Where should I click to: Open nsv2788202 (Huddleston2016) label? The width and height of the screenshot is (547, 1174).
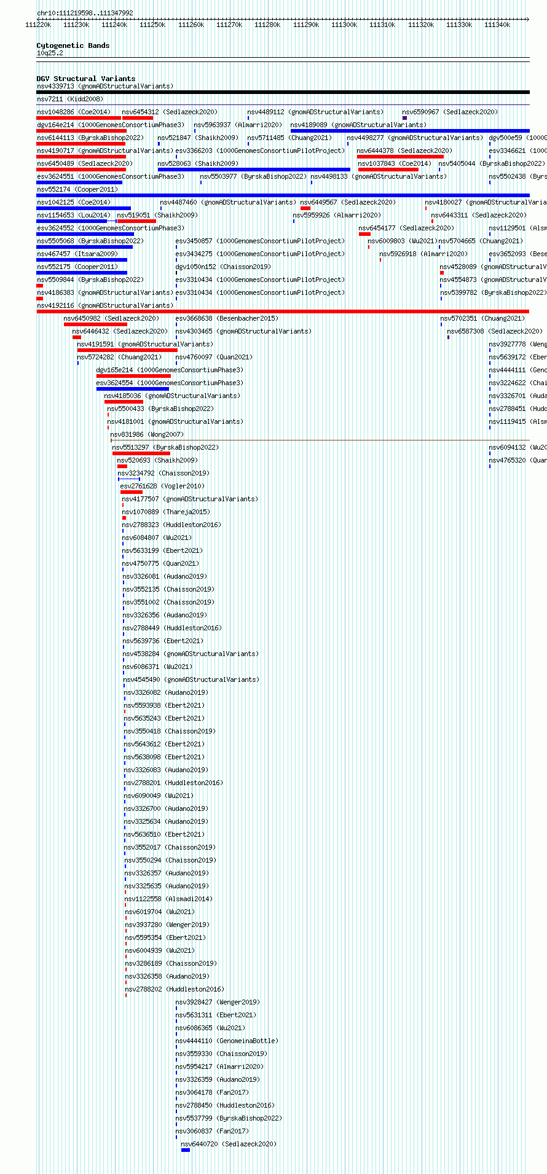click(175, 989)
